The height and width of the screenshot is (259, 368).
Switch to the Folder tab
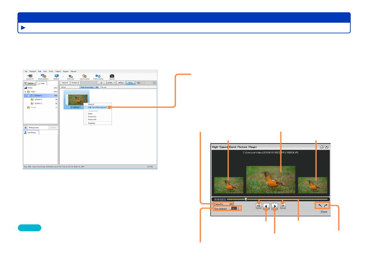[41, 84]
